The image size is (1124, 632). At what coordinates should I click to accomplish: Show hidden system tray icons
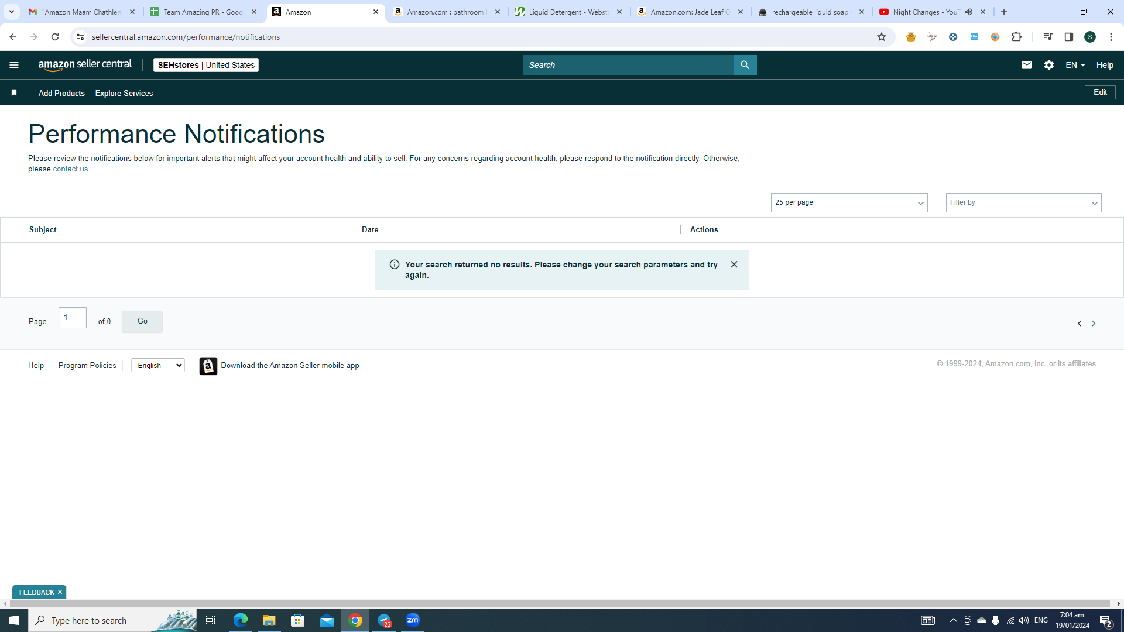(954, 620)
